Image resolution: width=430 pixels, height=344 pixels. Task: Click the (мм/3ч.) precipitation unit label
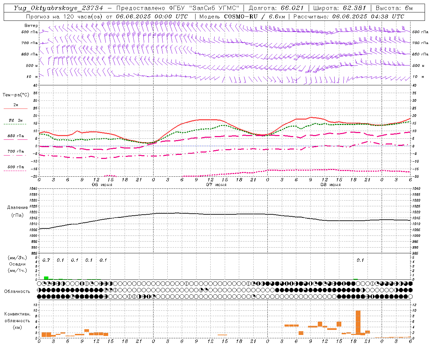click(x=17, y=258)
